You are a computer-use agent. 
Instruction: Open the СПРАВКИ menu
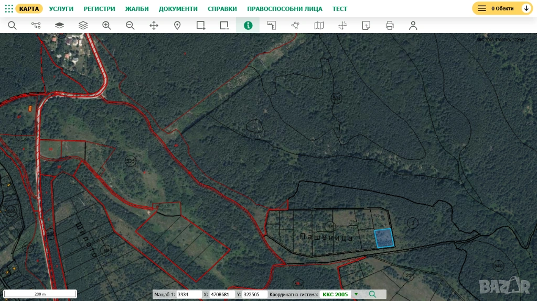pos(222,9)
